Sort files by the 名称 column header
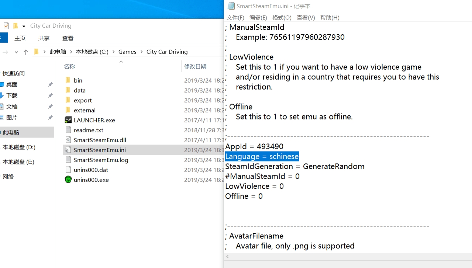The width and height of the screenshot is (472, 268). tap(69, 66)
